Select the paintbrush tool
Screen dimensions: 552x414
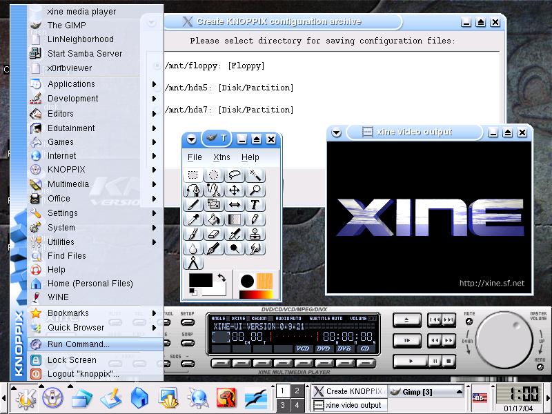pyautogui.click(x=193, y=234)
